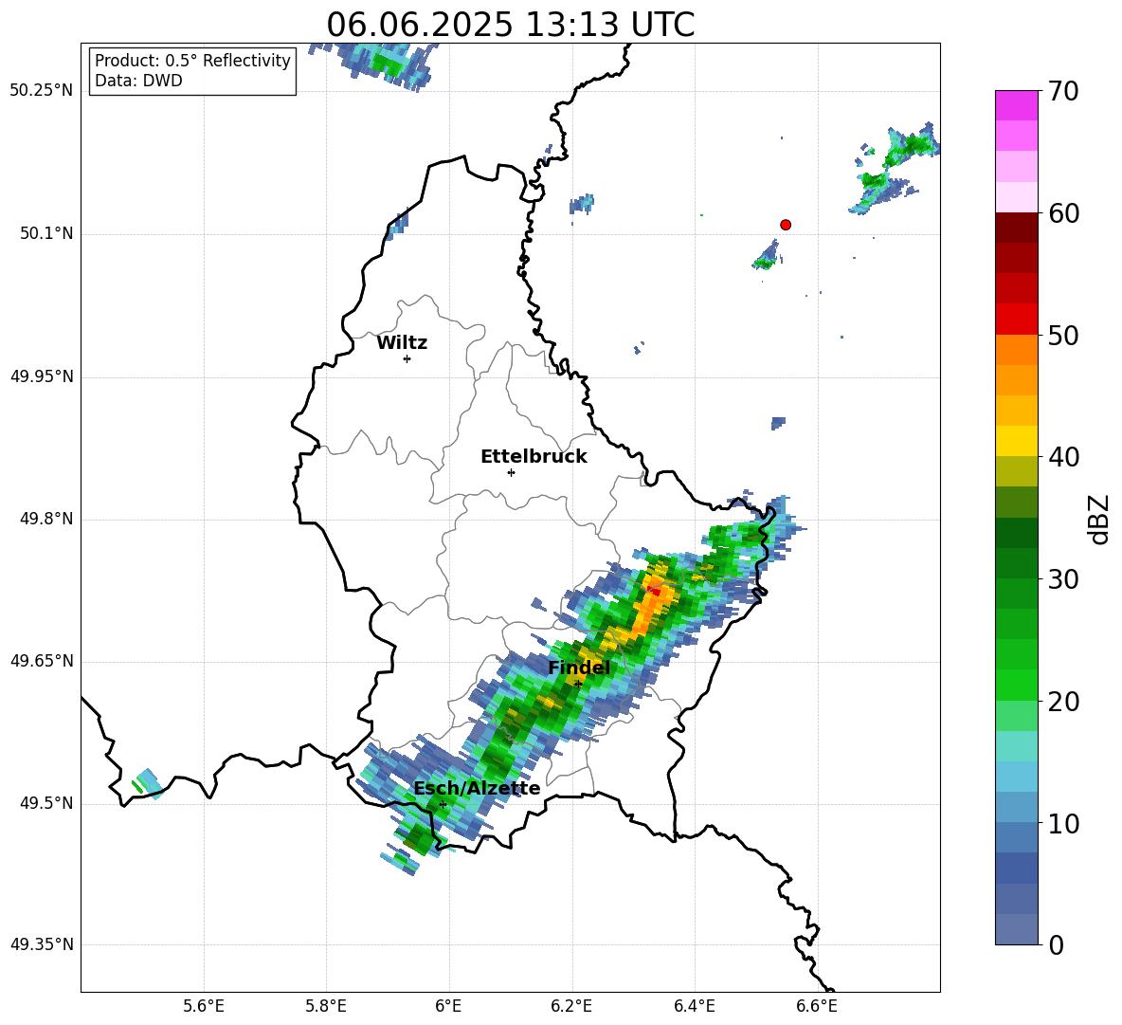This screenshot has width=1122, height=1025.
Task: Click the 0 colorbar tick value
Action: tap(1056, 945)
